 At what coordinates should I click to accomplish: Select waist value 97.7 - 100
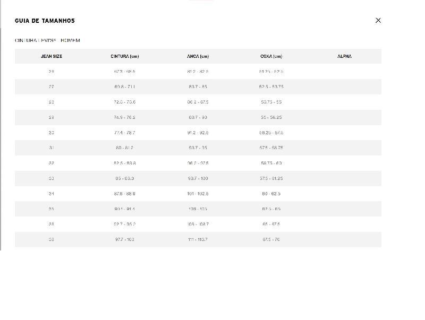[x=125, y=239]
